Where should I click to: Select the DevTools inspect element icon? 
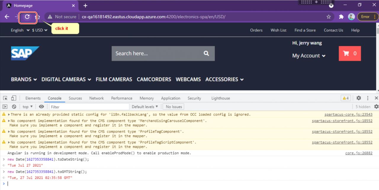pyautogui.click(x=5, y=98)
